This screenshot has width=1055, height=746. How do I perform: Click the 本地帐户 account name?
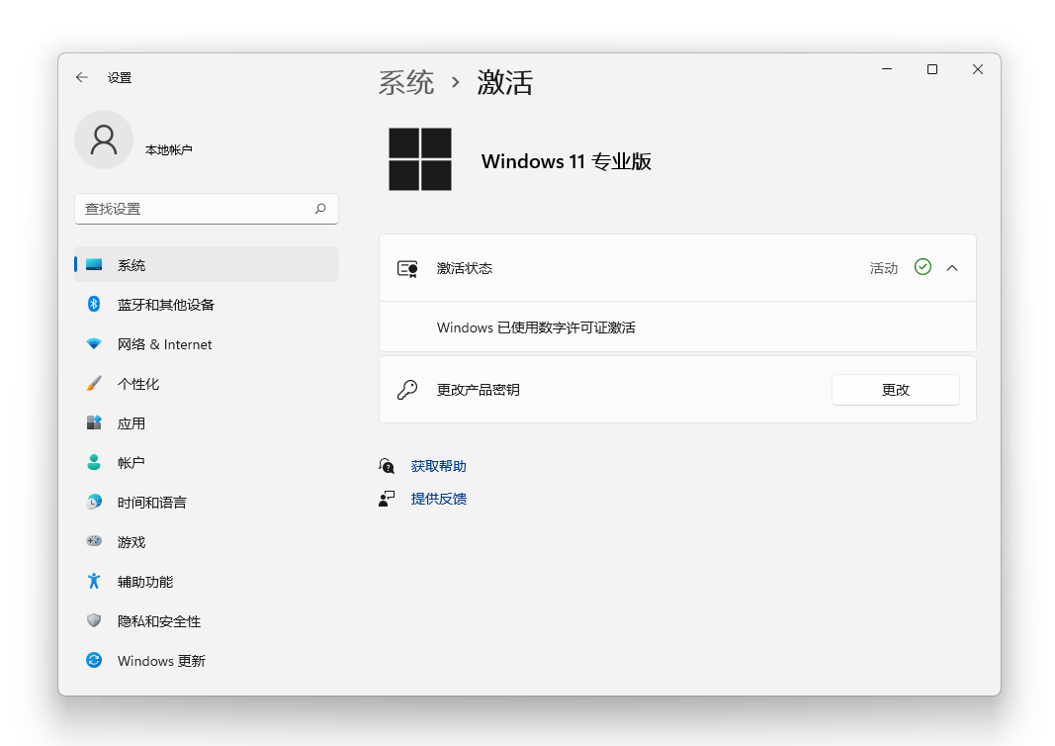(x=169, y=149)
